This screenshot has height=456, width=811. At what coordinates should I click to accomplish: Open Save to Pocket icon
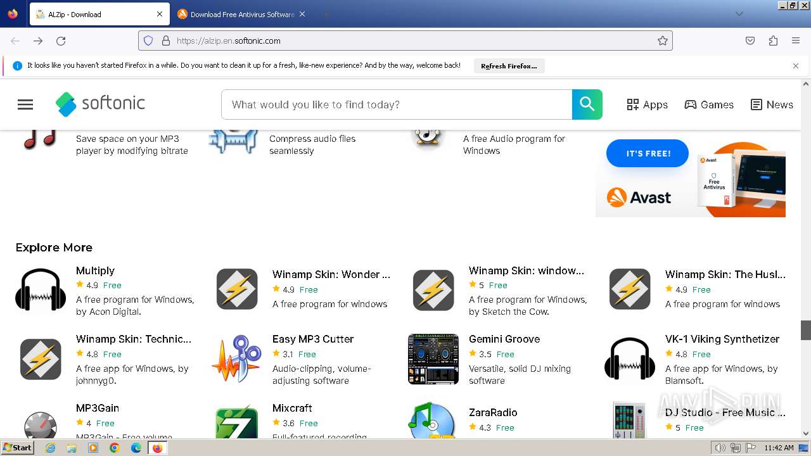click(x=750, y=41)
